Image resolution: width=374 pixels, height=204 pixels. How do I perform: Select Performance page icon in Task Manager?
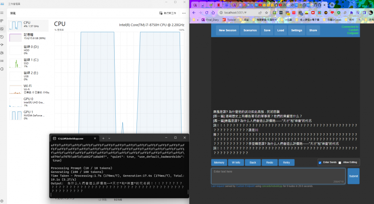click(x=2, y=29)
